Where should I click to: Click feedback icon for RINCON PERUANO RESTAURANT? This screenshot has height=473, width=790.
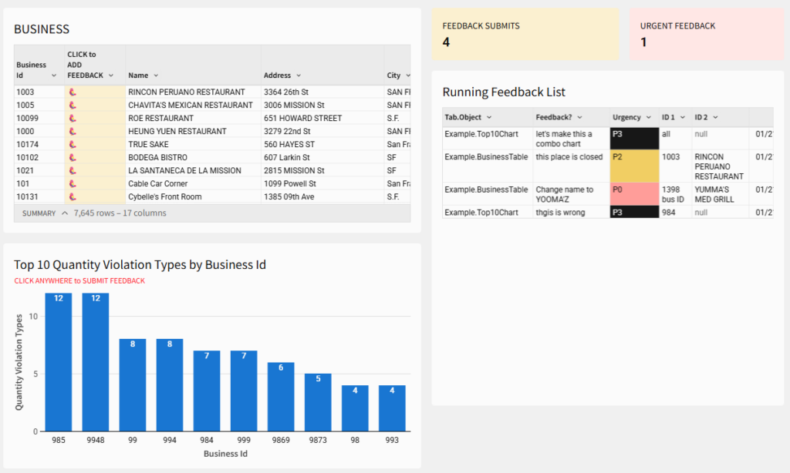click(x=73, y=92)
